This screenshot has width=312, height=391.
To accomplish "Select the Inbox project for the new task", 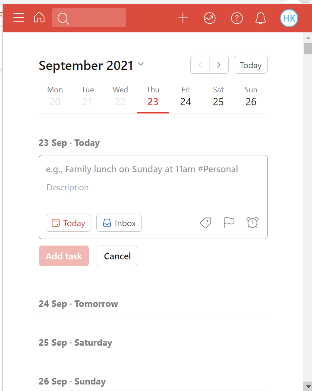I will (x=119, y=223).
